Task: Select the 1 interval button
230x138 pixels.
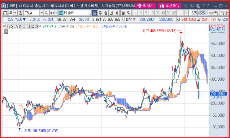Action: click(x=135, y=13)
